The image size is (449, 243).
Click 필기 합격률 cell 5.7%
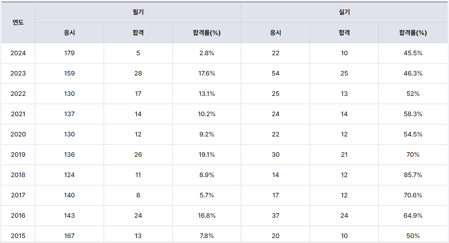[x=207, y=195]
